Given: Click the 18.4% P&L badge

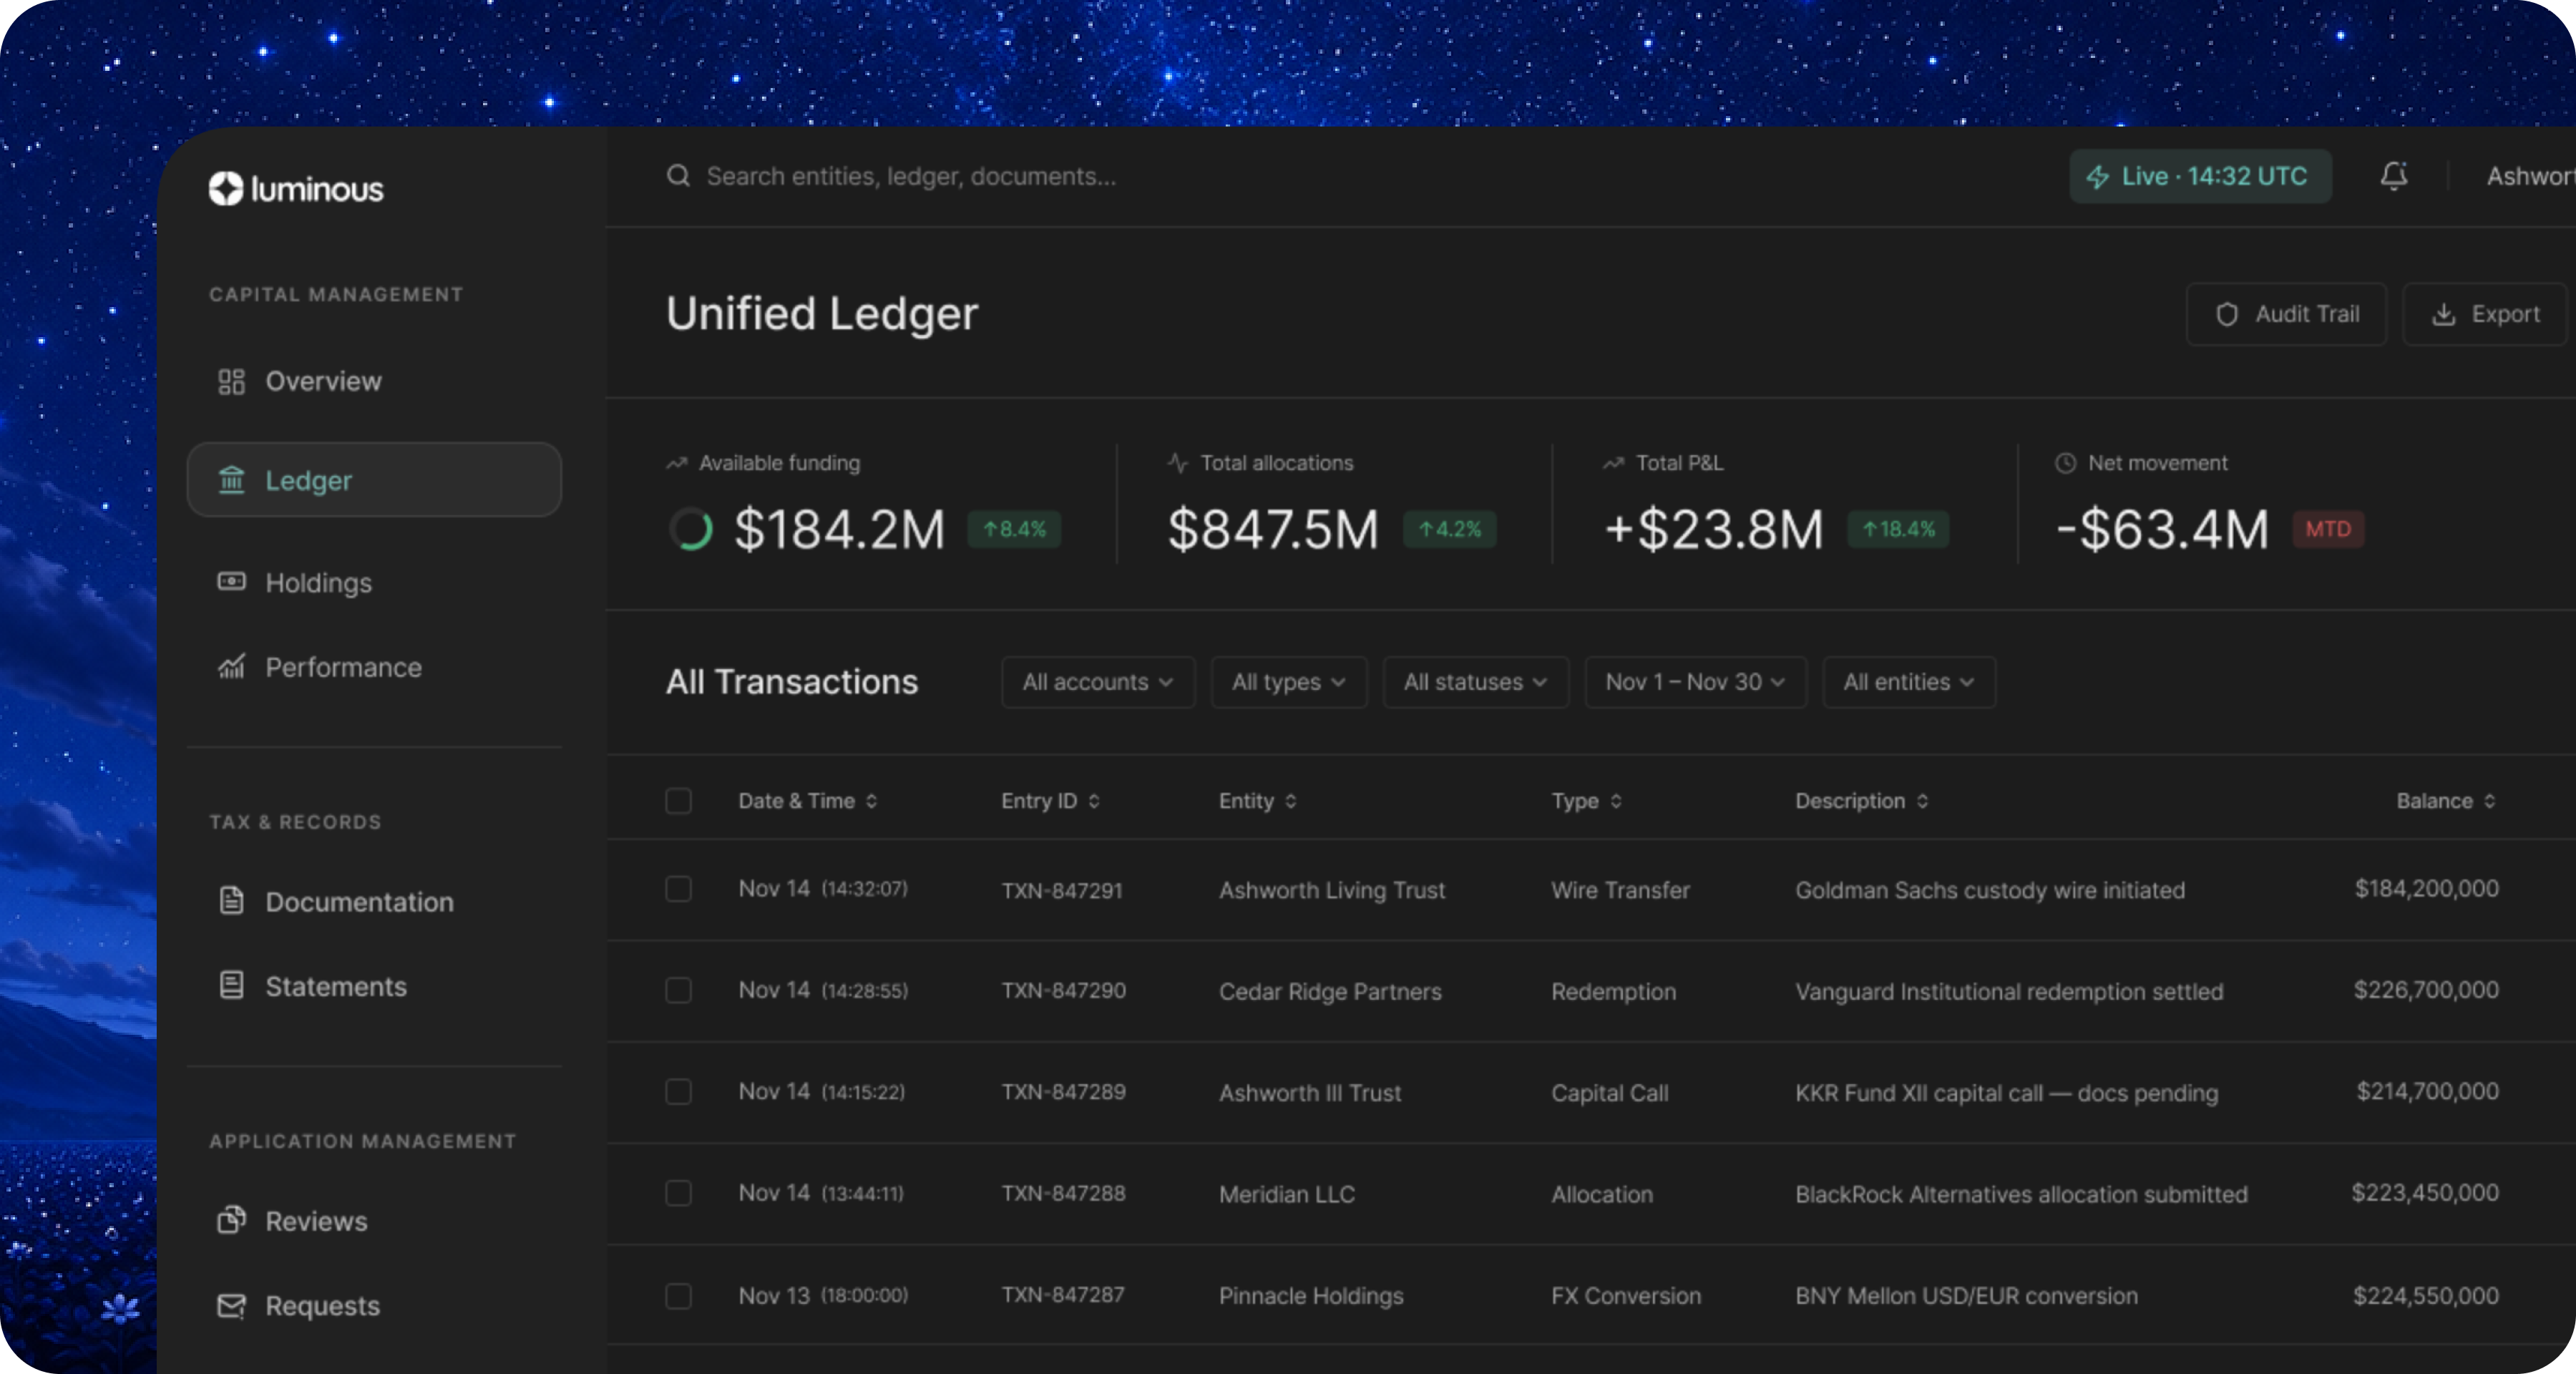Looking at the screenshot, I should (1897, 529).
